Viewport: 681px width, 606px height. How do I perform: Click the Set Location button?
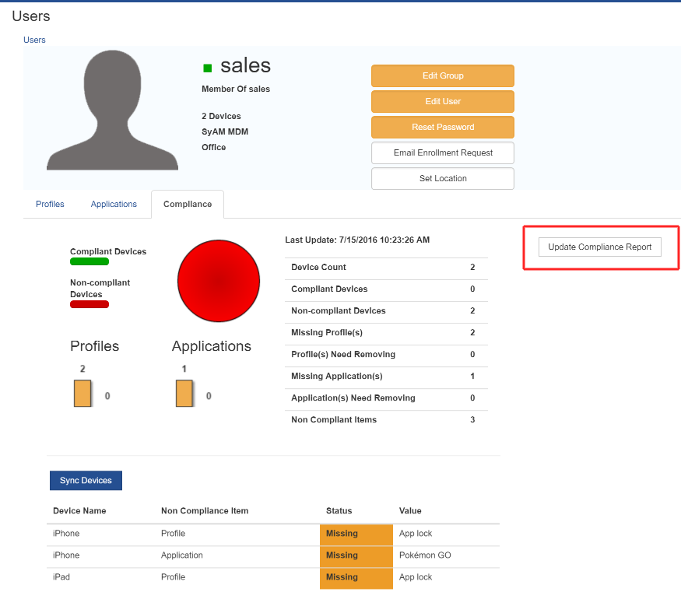click(442, 178)
